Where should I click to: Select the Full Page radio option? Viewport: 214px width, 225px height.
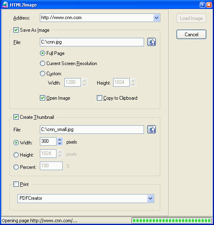click(42, 53)
